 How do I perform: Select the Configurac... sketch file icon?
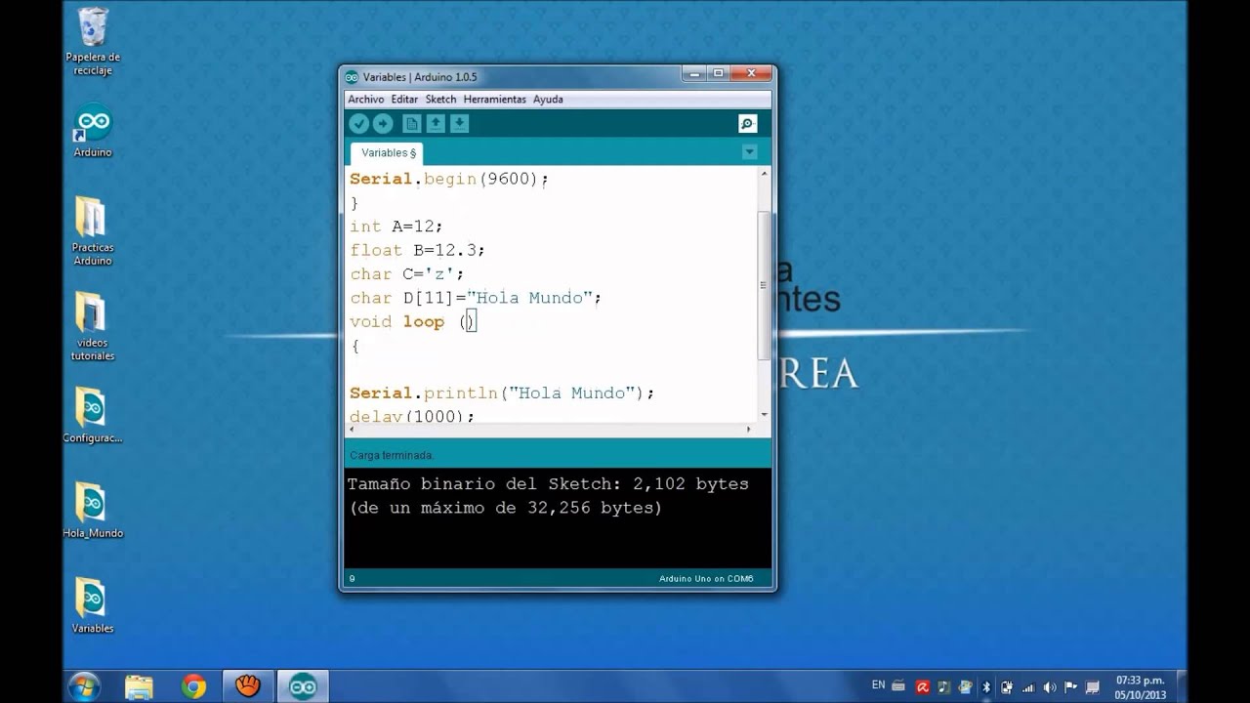pos(93,416)
